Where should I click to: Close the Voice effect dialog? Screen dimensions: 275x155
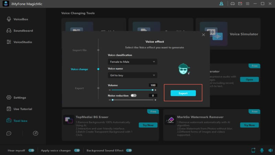point(203,35)
